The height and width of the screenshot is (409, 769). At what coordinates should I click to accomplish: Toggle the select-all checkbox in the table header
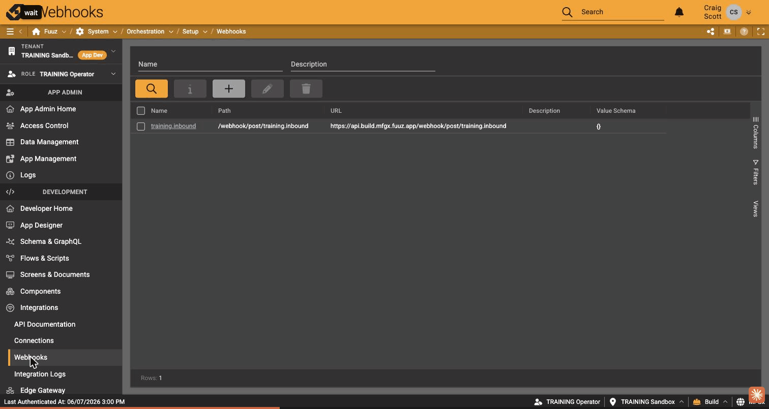[141, 111]
